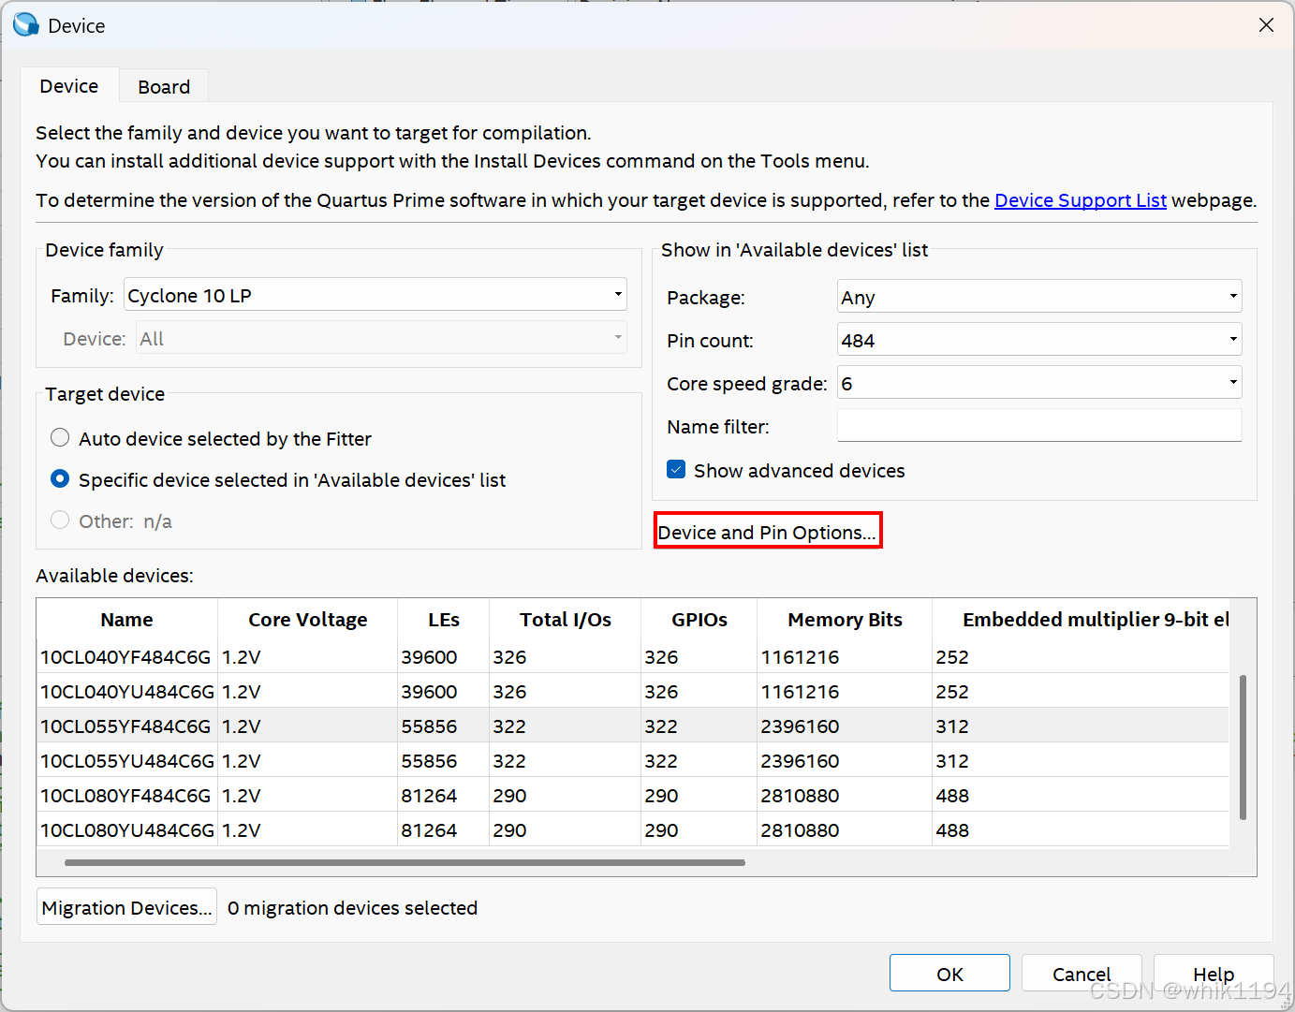This screenshot has width=1295, height=1012.
Task: Switch to the Board tab
Action: click(164, 86)
